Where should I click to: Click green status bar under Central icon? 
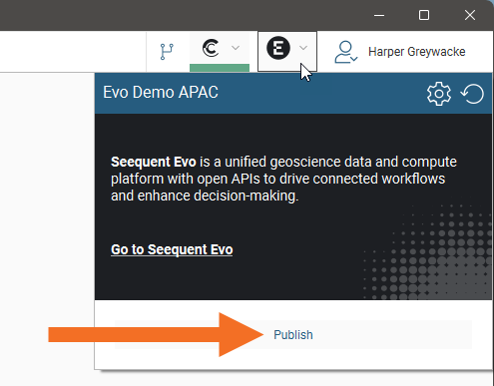220,68
